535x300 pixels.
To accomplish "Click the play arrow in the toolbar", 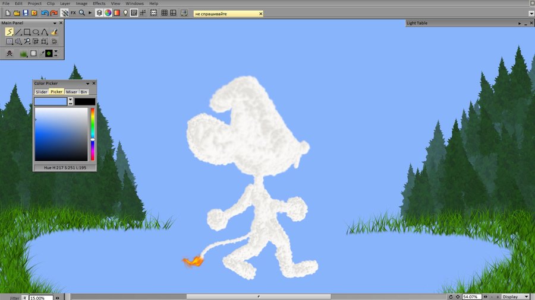I will click(90, 13).
